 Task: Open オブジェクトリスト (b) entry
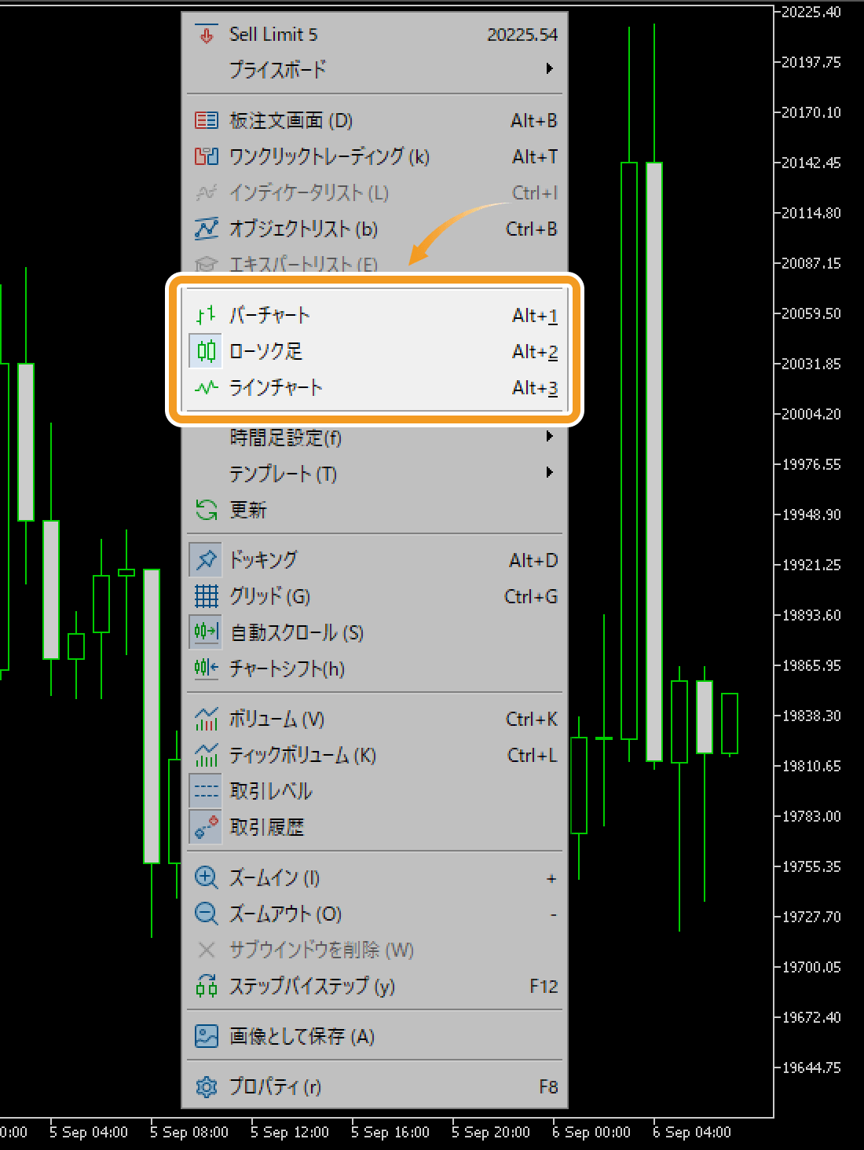coord(375,229)
